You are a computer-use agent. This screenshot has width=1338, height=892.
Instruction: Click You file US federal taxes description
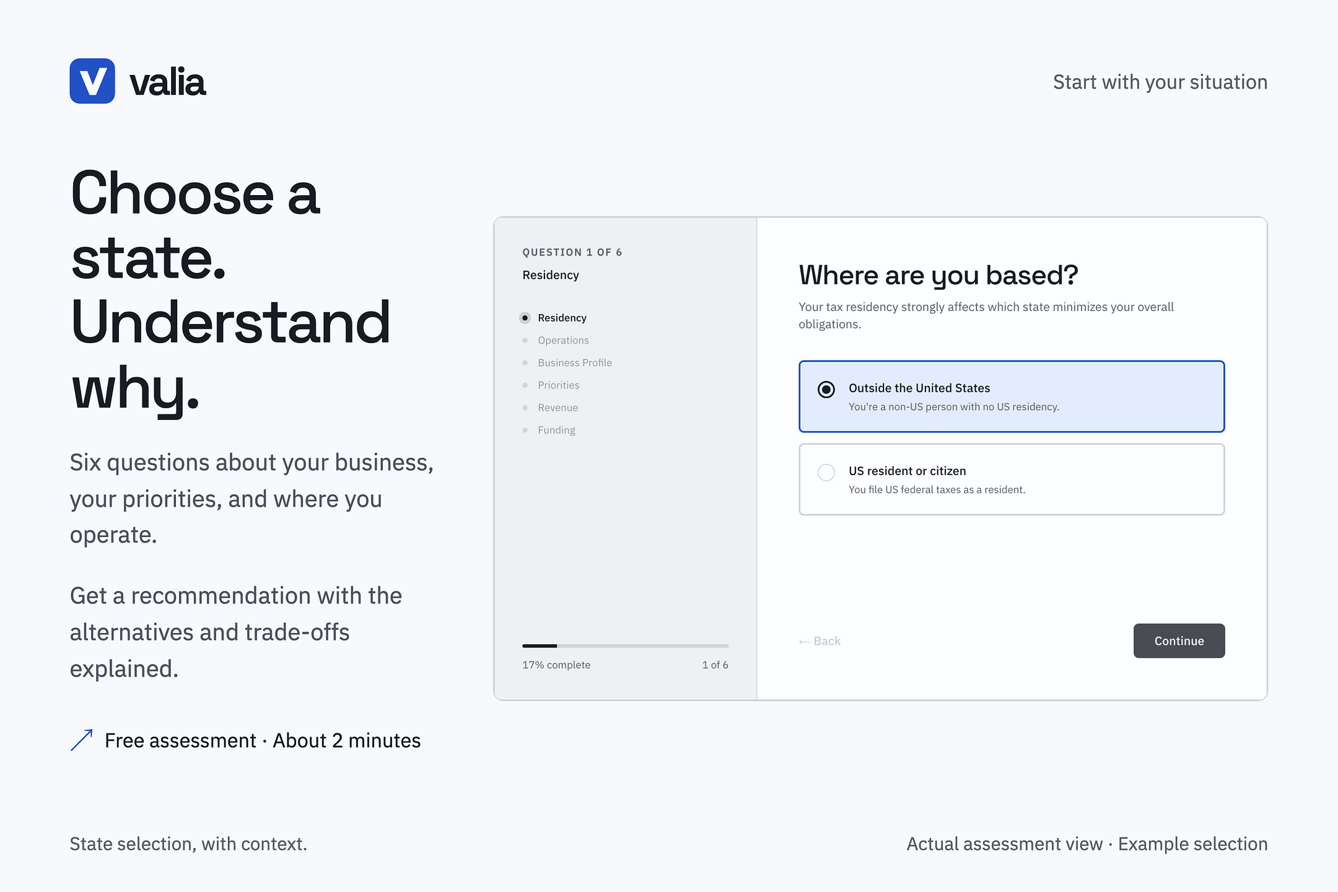click(x=937, y=489)
